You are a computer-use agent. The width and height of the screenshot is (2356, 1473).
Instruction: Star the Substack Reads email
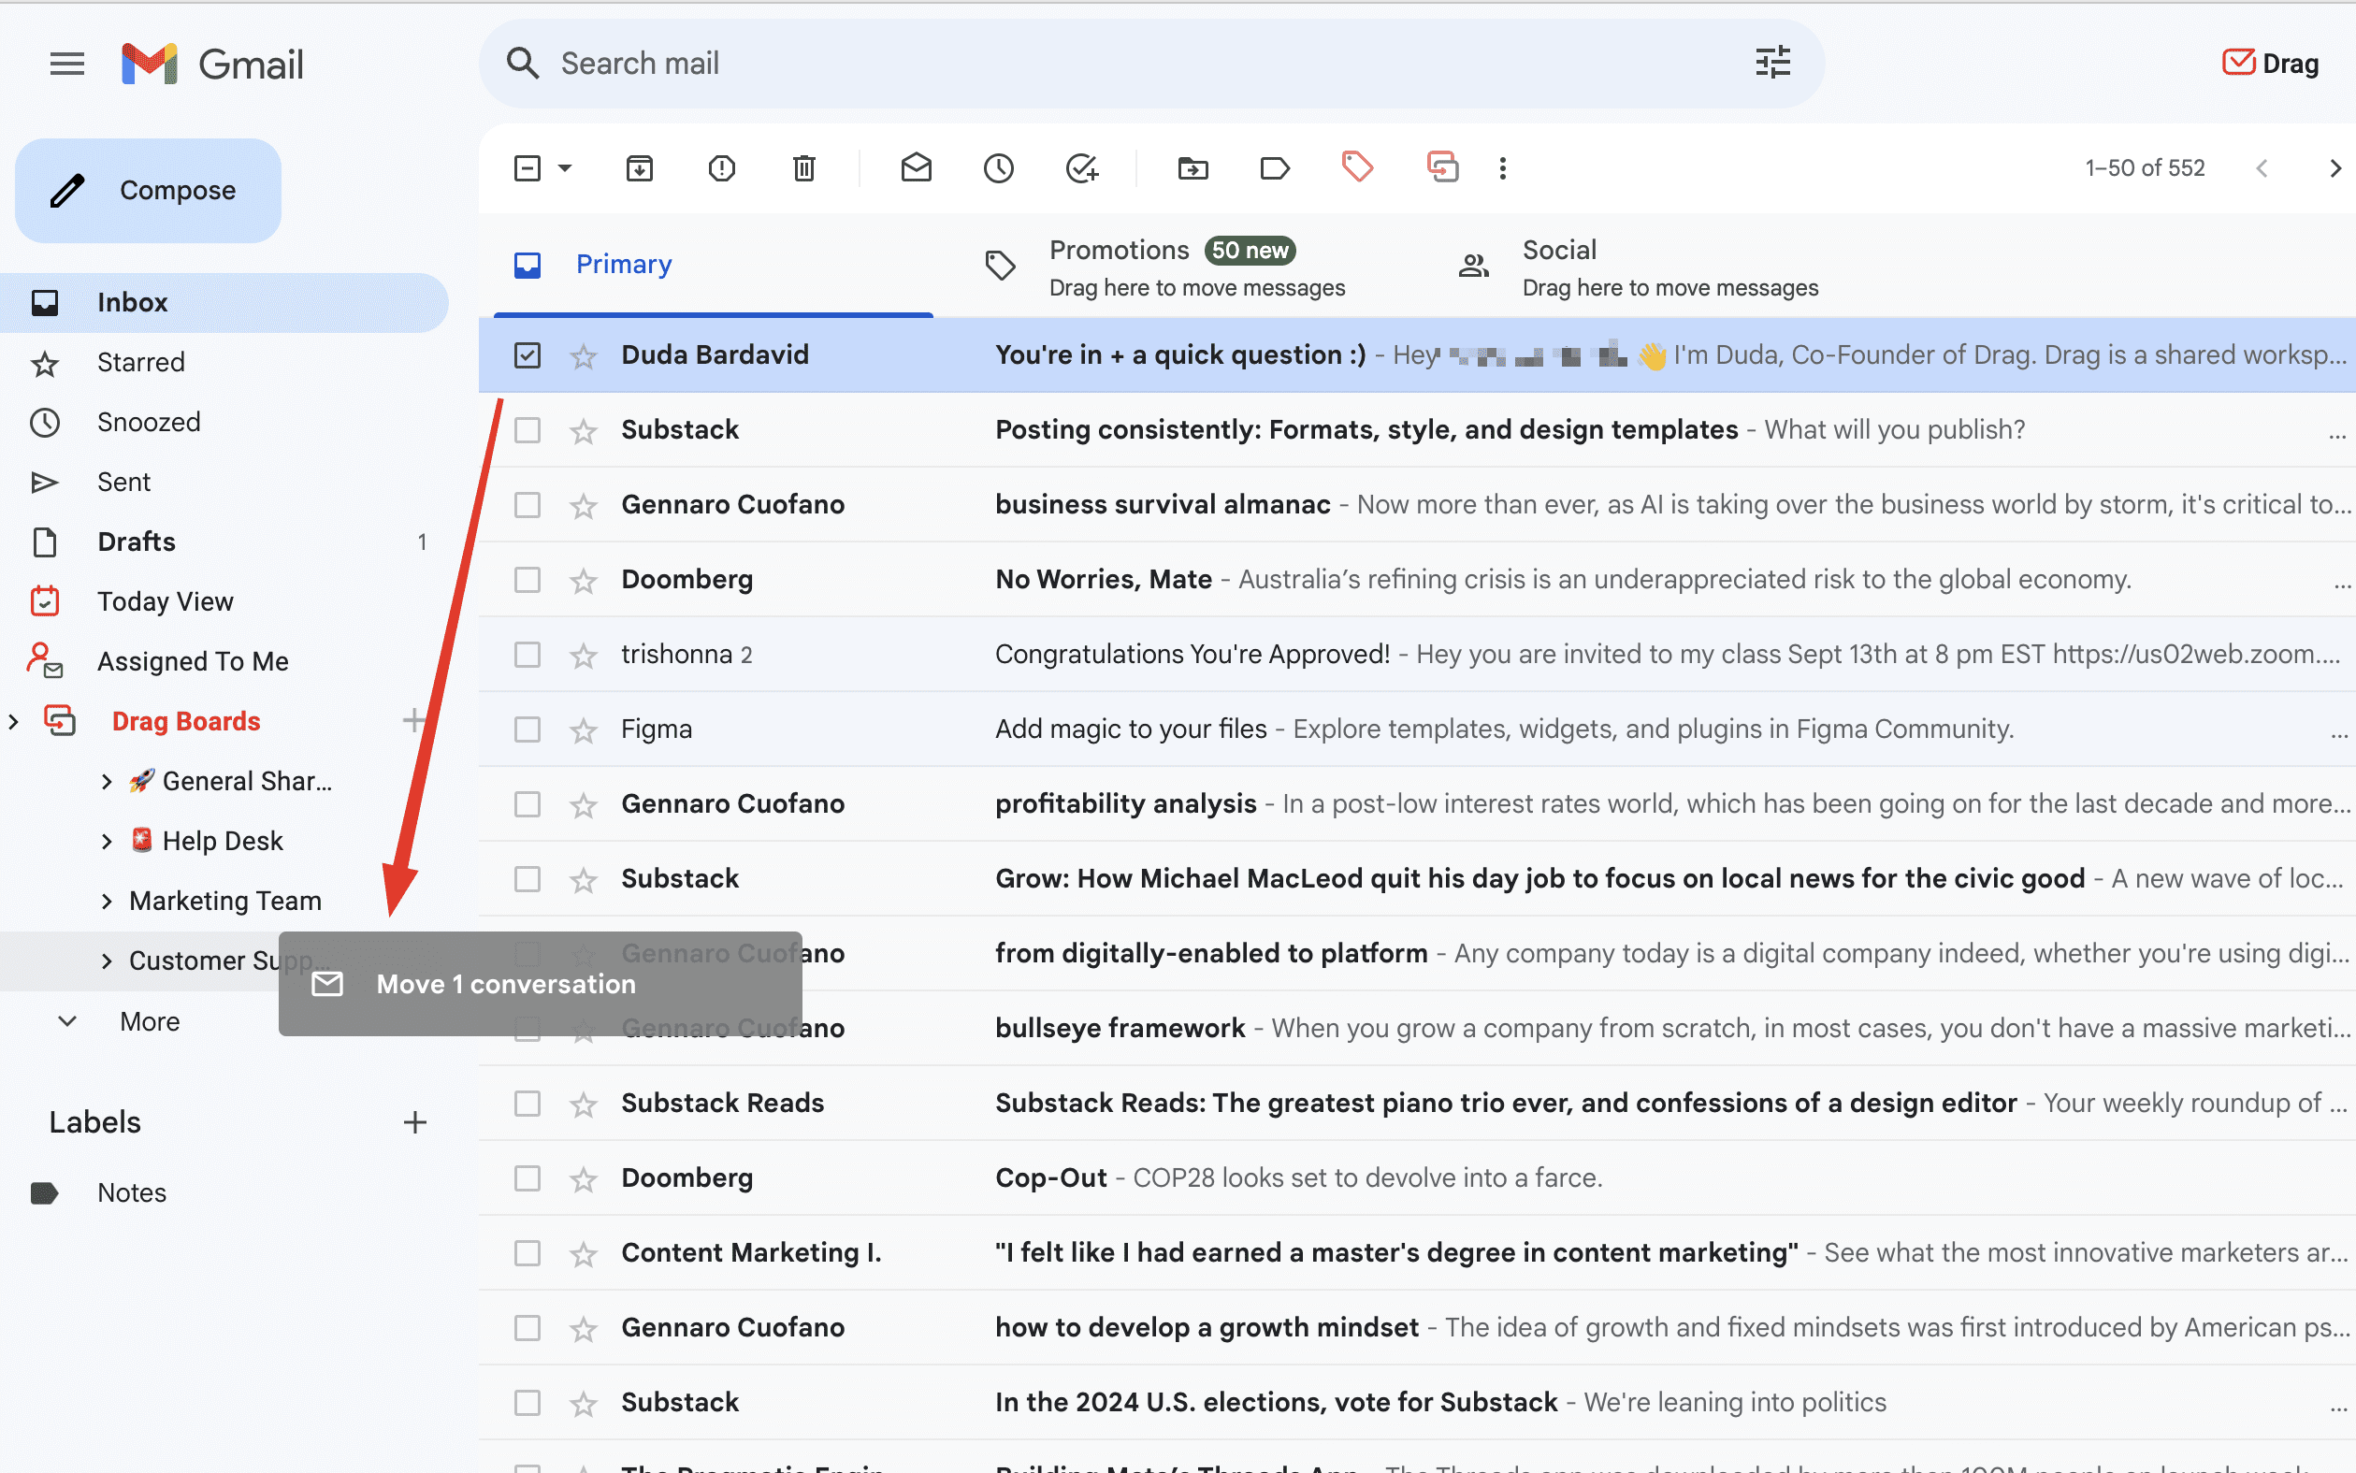[584, 1105]
